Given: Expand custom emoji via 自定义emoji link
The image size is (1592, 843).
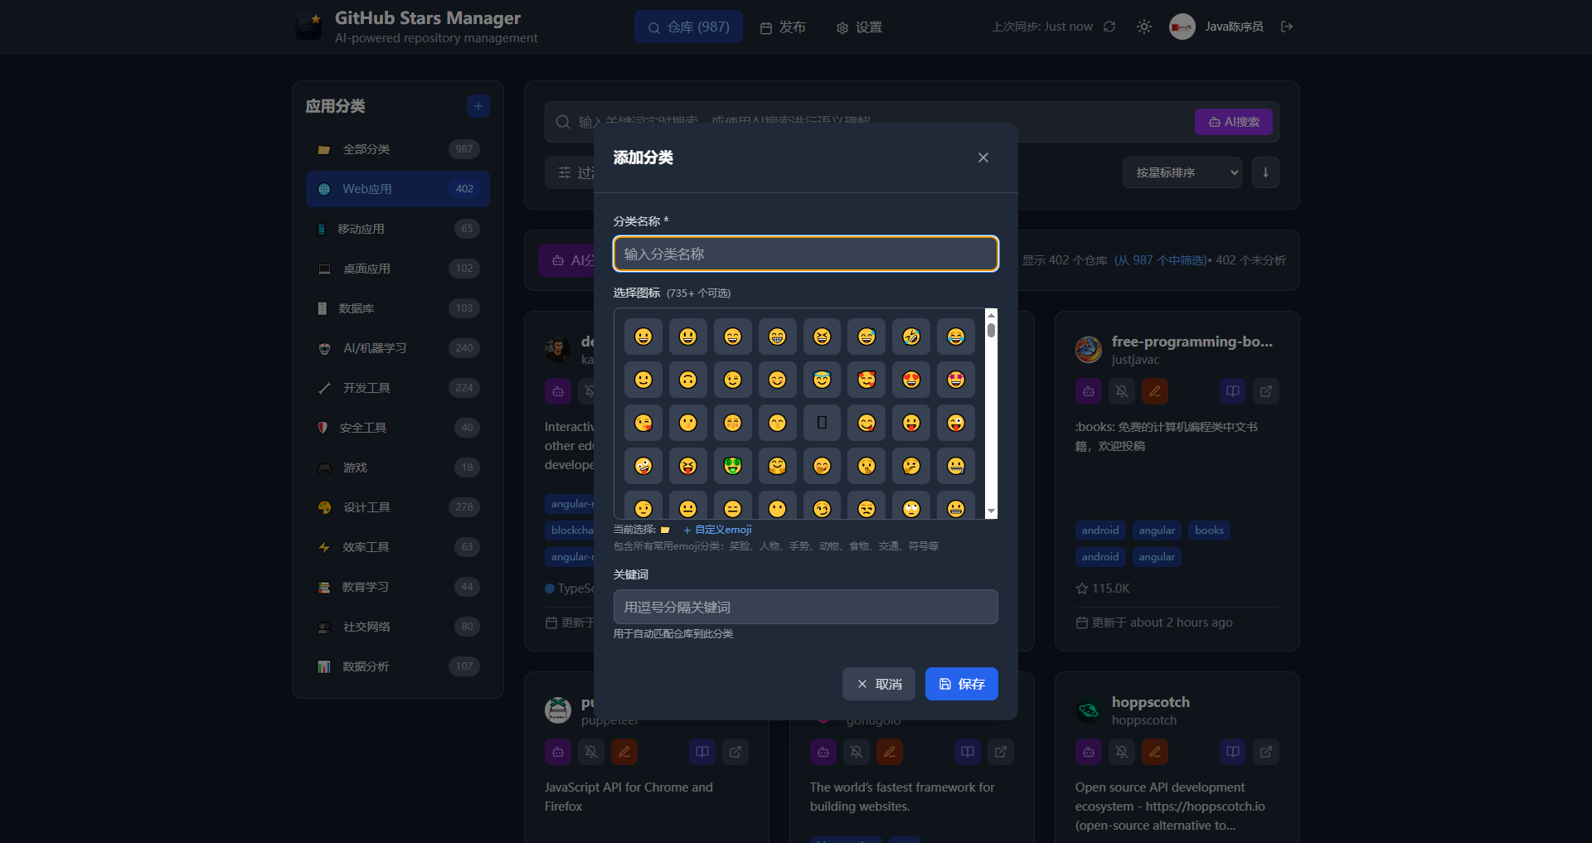Looking at the screenshot, I should click(x=718, y=530).
